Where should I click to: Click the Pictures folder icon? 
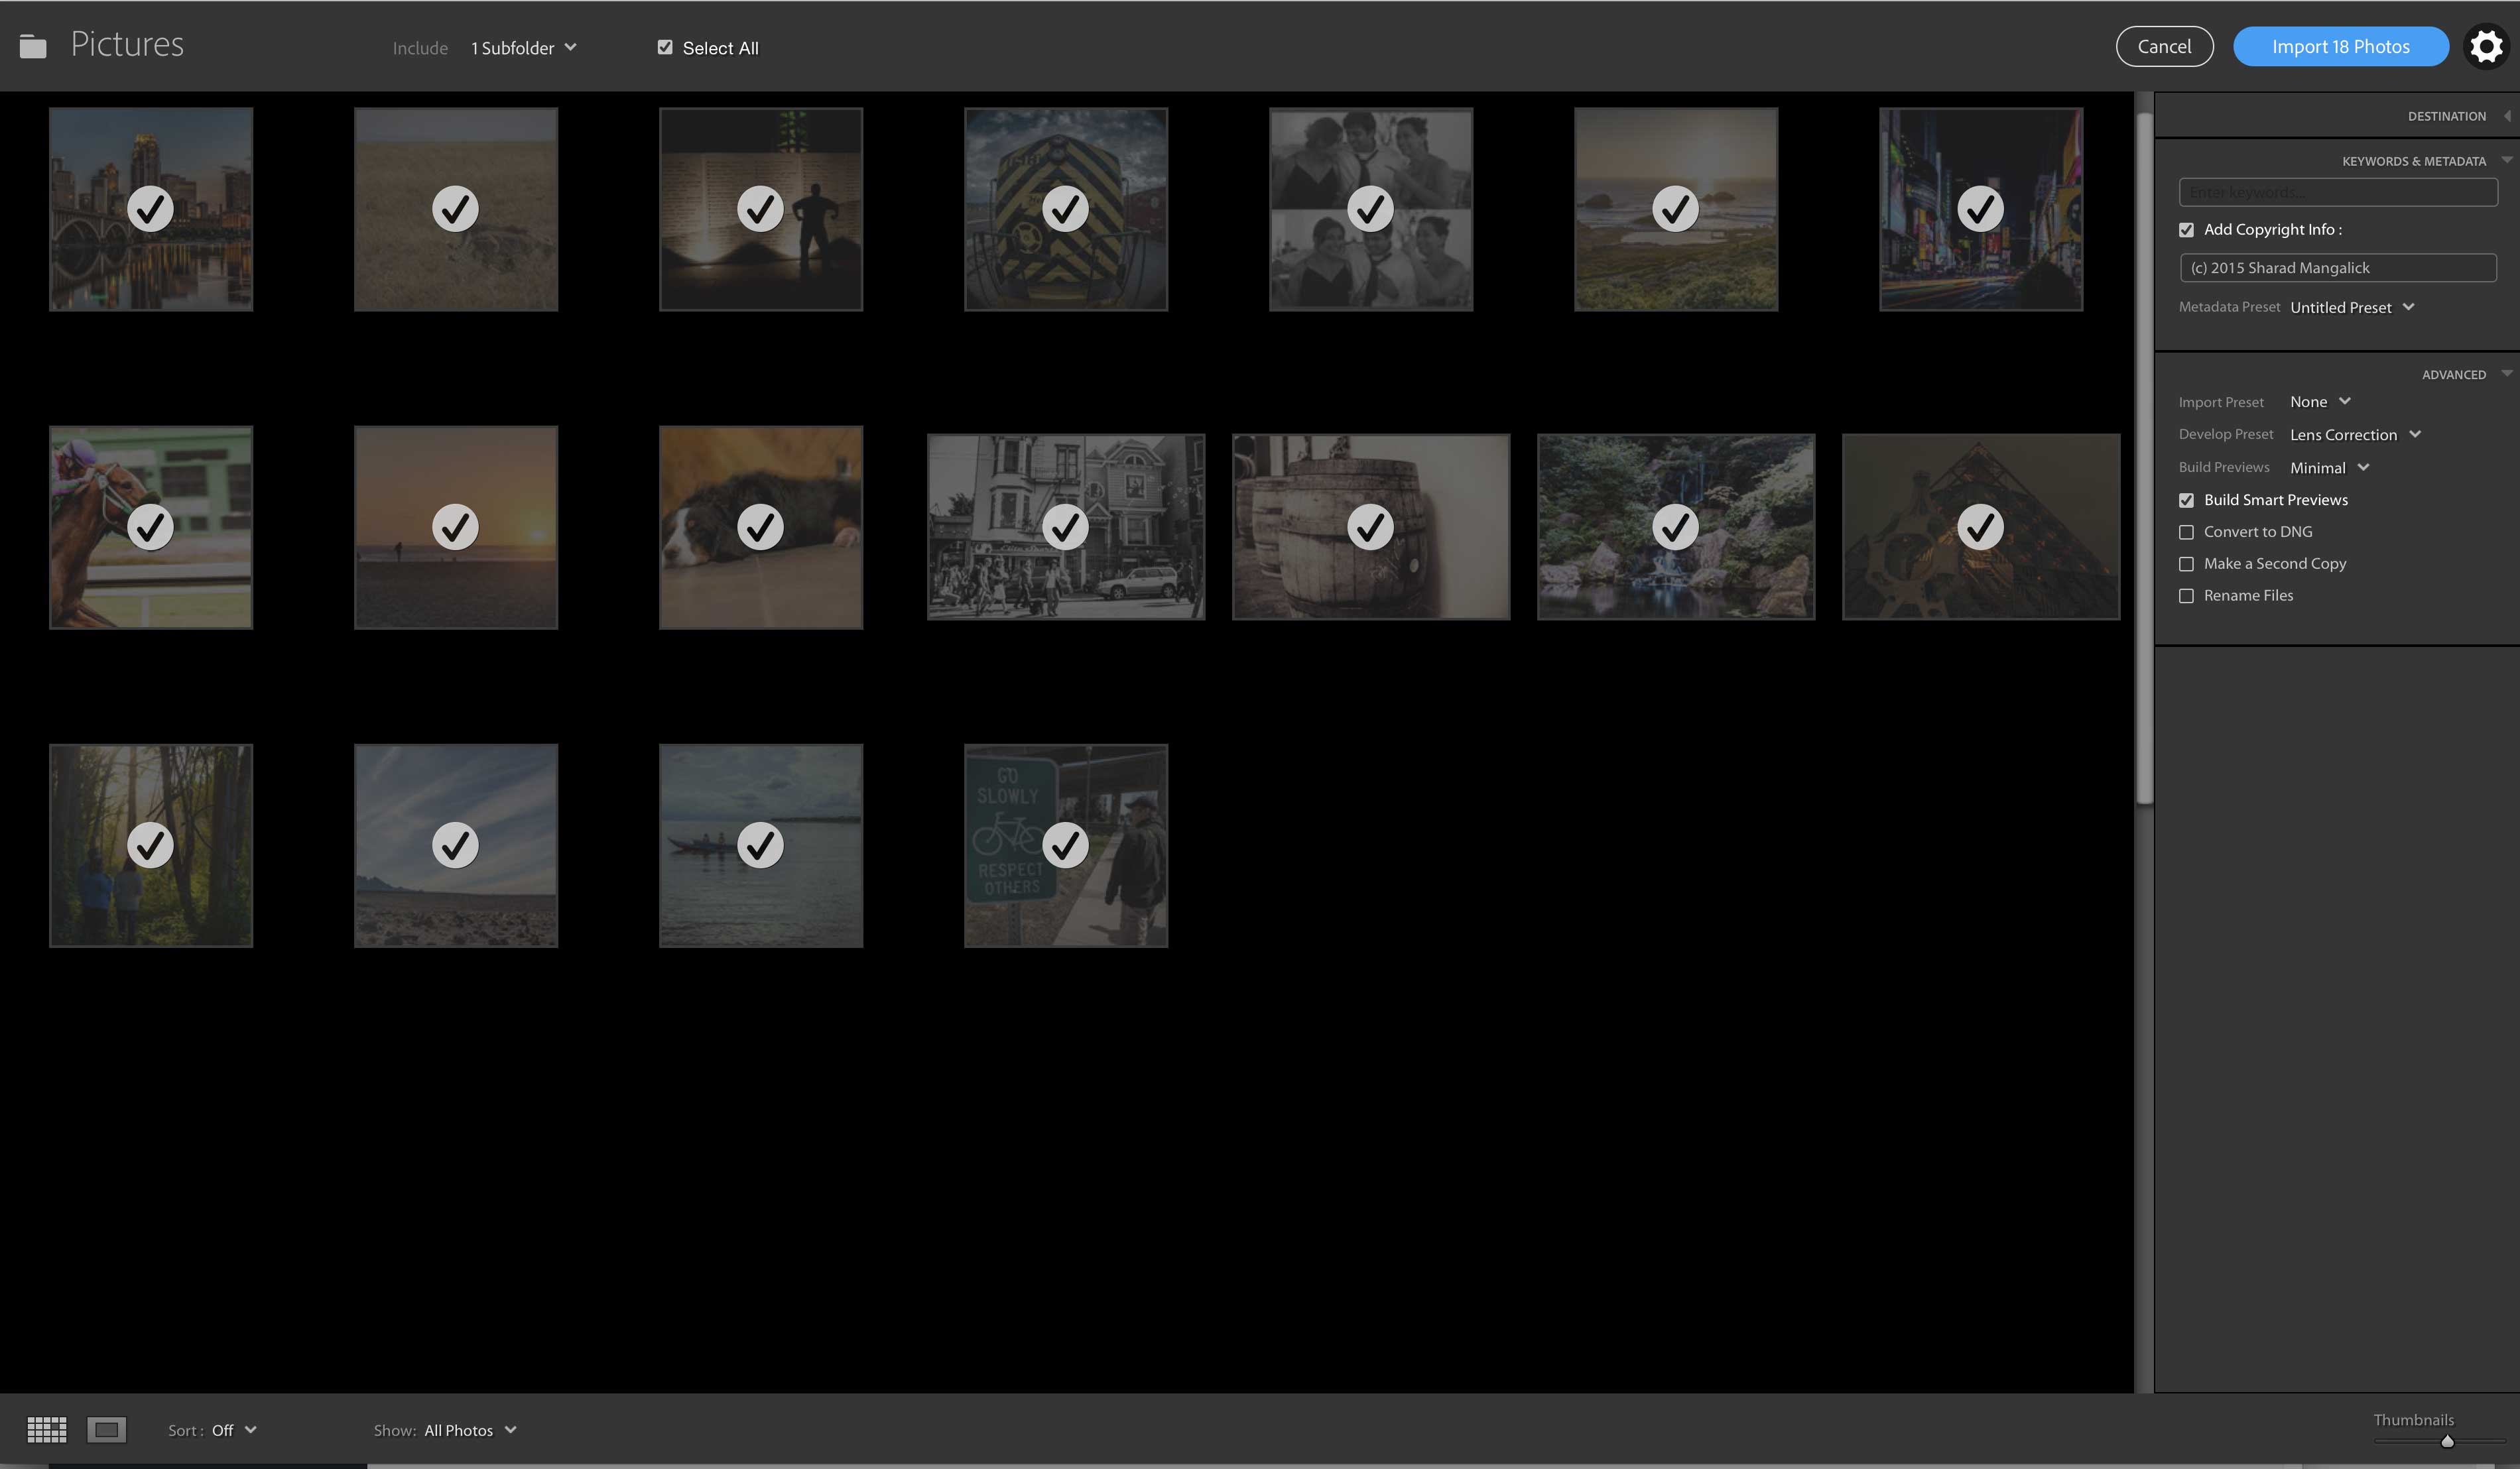tap(33, 47)
